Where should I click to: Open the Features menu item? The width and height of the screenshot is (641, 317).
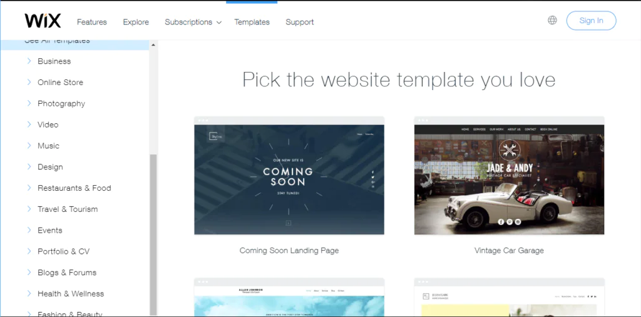(92, 22)
